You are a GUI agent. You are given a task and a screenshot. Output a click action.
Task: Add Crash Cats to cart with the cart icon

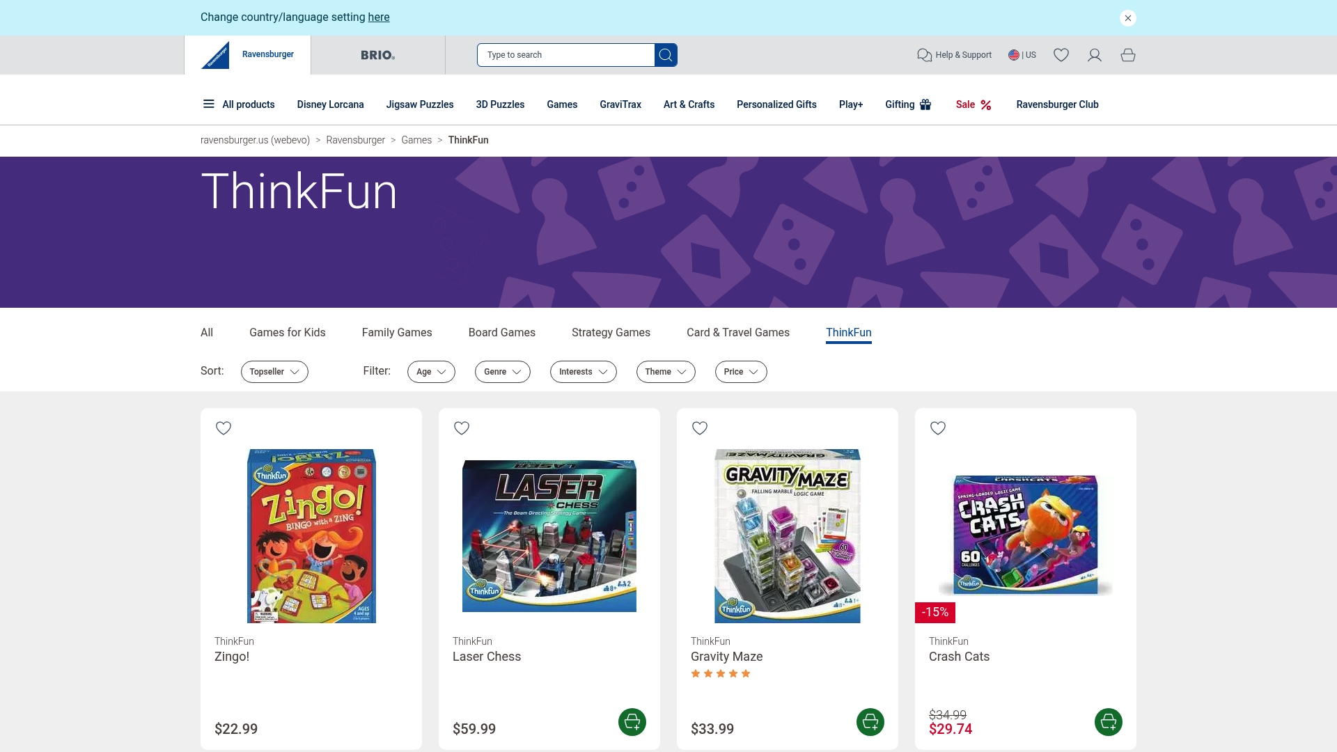[1108, 722]
